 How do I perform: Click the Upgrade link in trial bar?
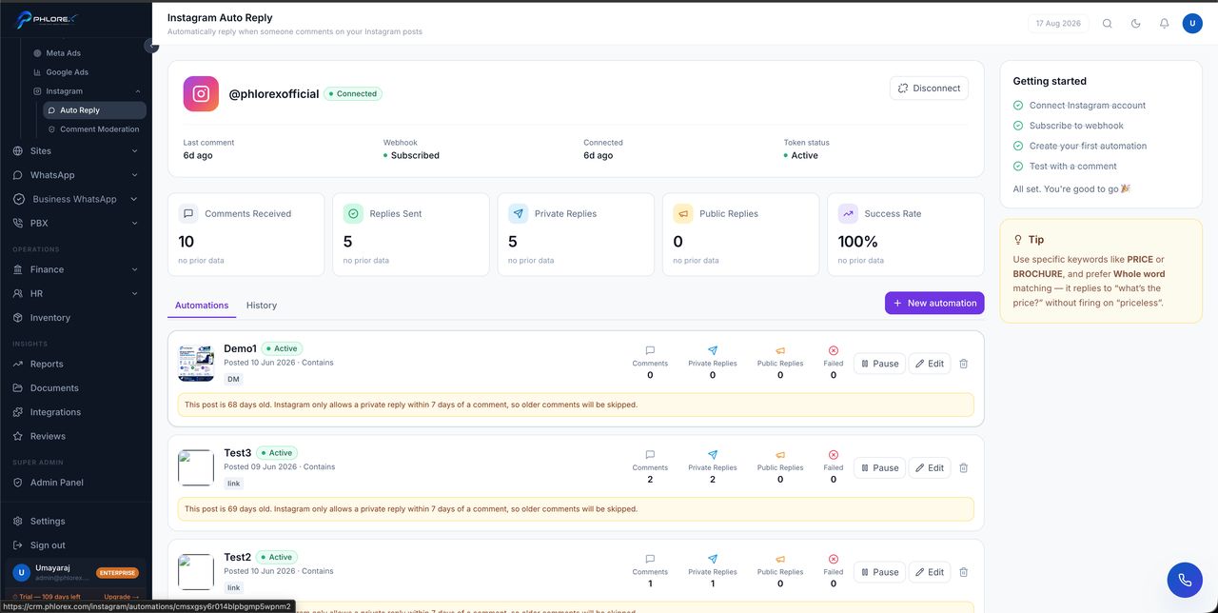click(x=122, y=597)
